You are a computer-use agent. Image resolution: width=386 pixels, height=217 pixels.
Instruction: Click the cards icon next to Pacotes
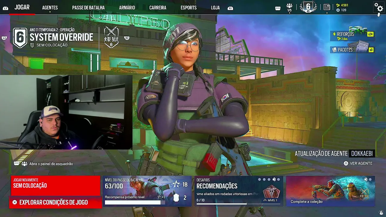coord(334,50)
